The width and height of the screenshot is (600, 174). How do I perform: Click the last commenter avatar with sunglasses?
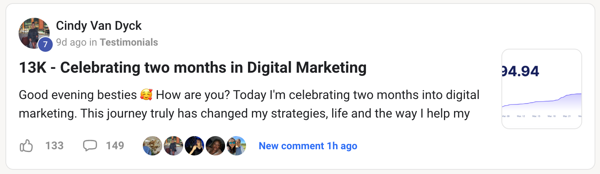click(x=236, y=146)
